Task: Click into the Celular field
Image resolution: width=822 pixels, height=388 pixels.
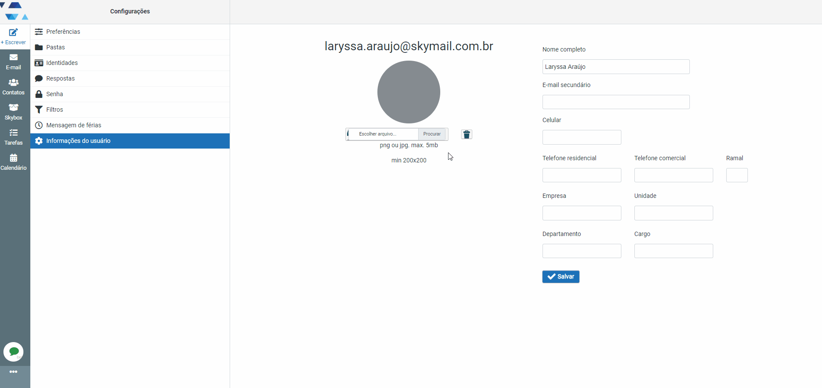Action: pos(582,137)
